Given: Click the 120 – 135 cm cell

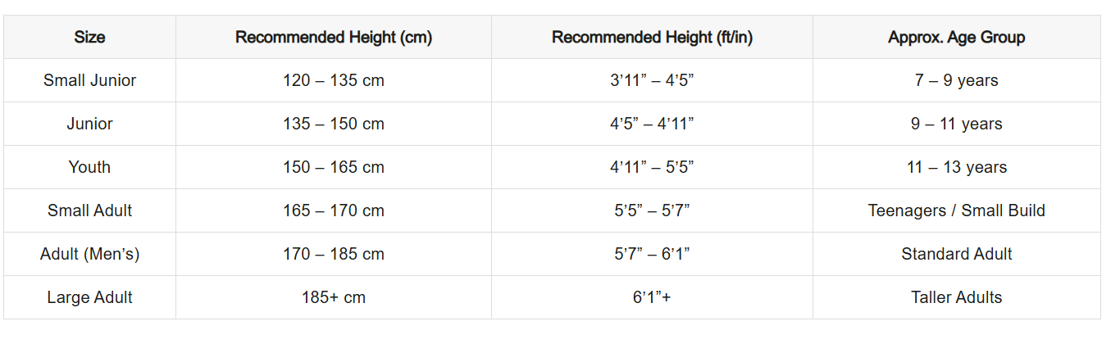Looking at the screenshot, I should [333, 80].
